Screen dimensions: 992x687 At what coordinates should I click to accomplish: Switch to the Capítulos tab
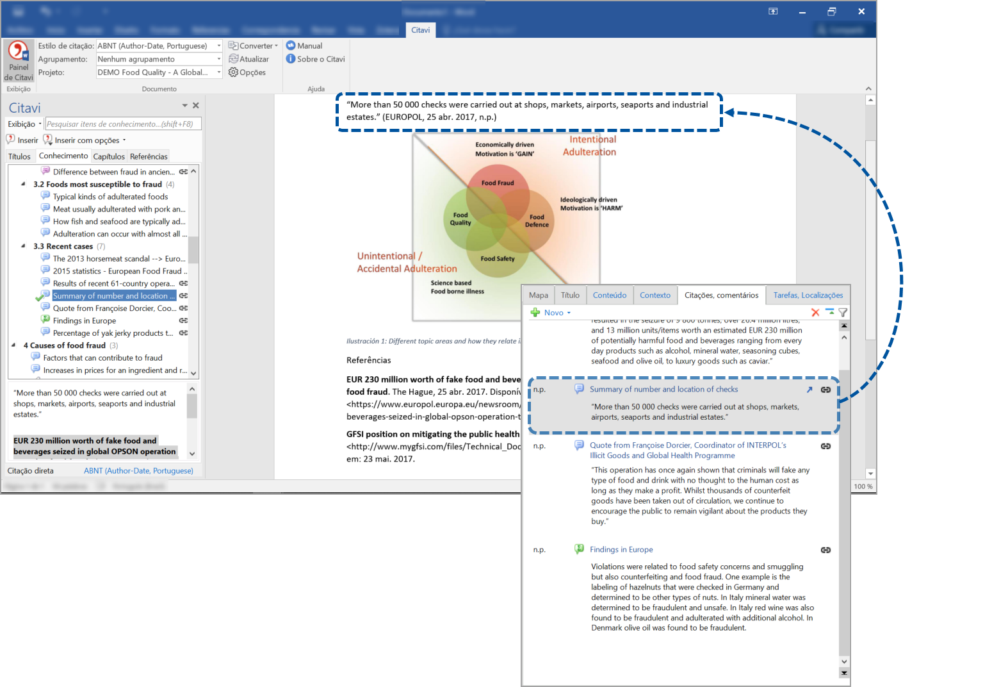109,156
